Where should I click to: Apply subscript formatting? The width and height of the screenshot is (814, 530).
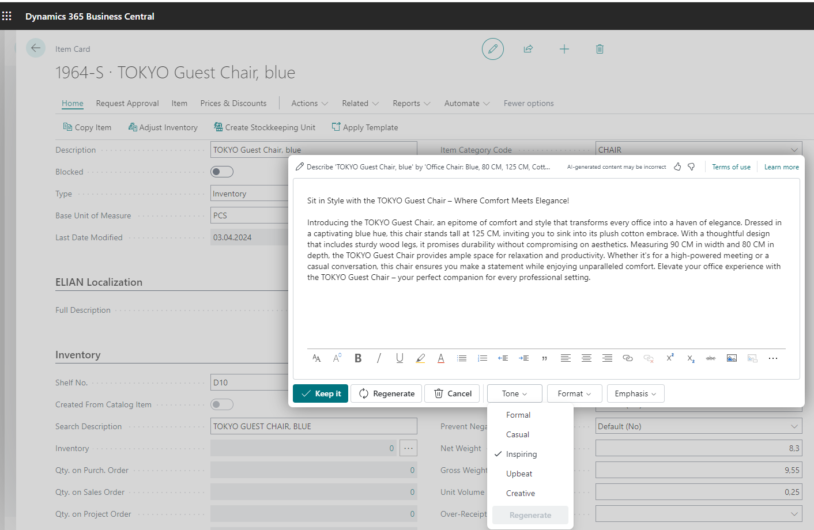pyautogui.click(x=691, y=358)
